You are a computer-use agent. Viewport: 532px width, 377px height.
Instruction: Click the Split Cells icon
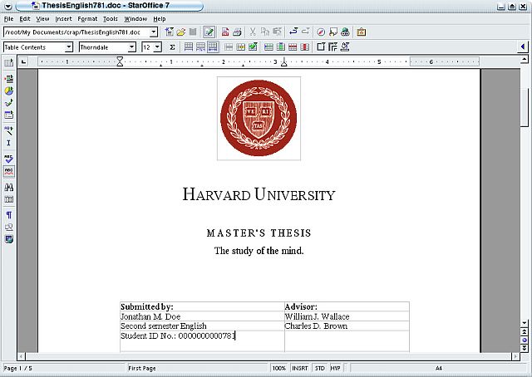(240, 47)
